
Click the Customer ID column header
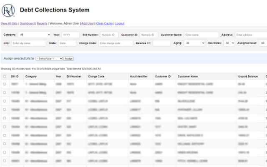click(163, 76)
